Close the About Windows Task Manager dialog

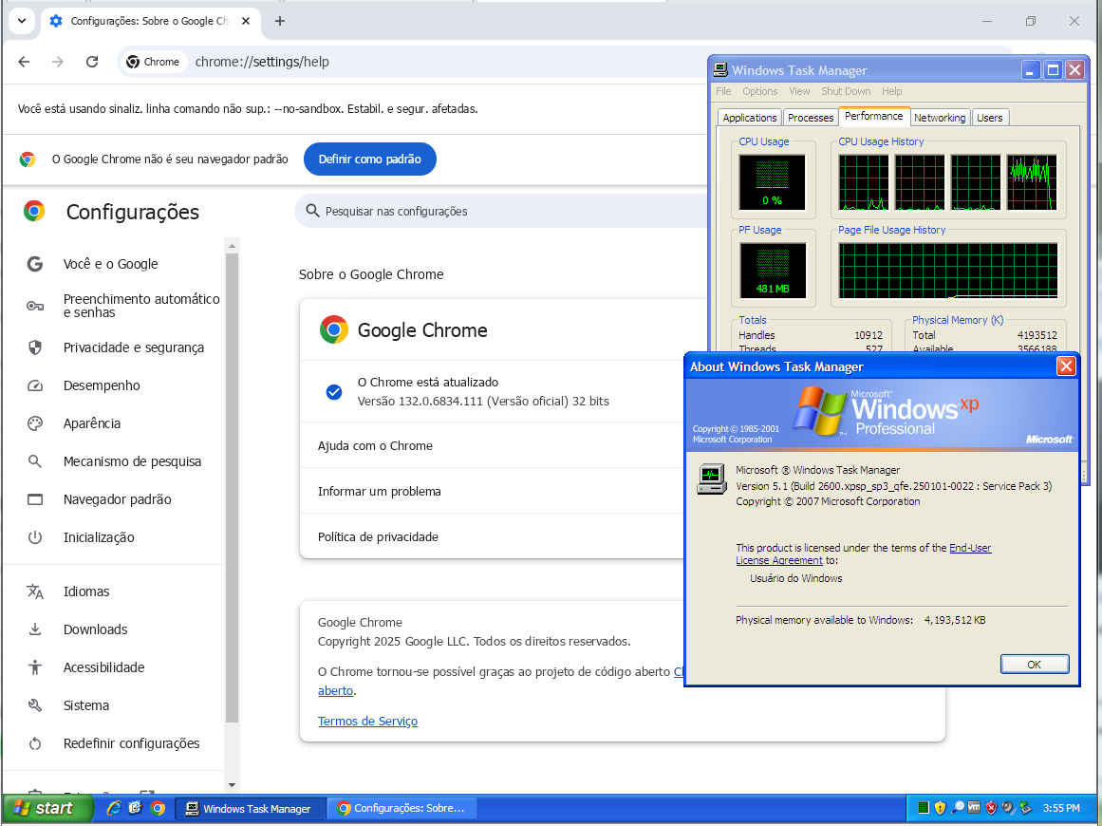pos(1066,366)
